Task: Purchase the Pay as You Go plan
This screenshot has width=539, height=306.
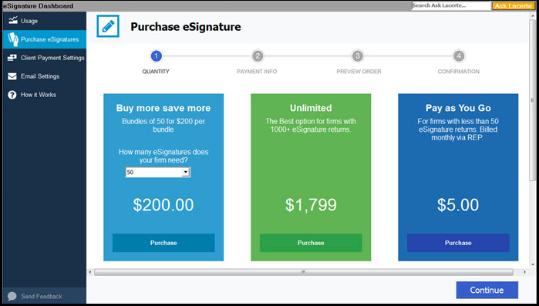Action: coord(458,243)
